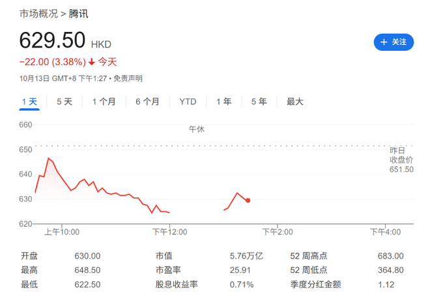Show the 最大 full history tab
The image size is (430, 299).
294,102
